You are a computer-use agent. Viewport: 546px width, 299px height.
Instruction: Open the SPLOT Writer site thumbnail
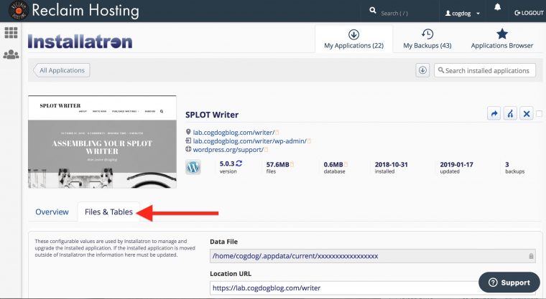(102, 142)
